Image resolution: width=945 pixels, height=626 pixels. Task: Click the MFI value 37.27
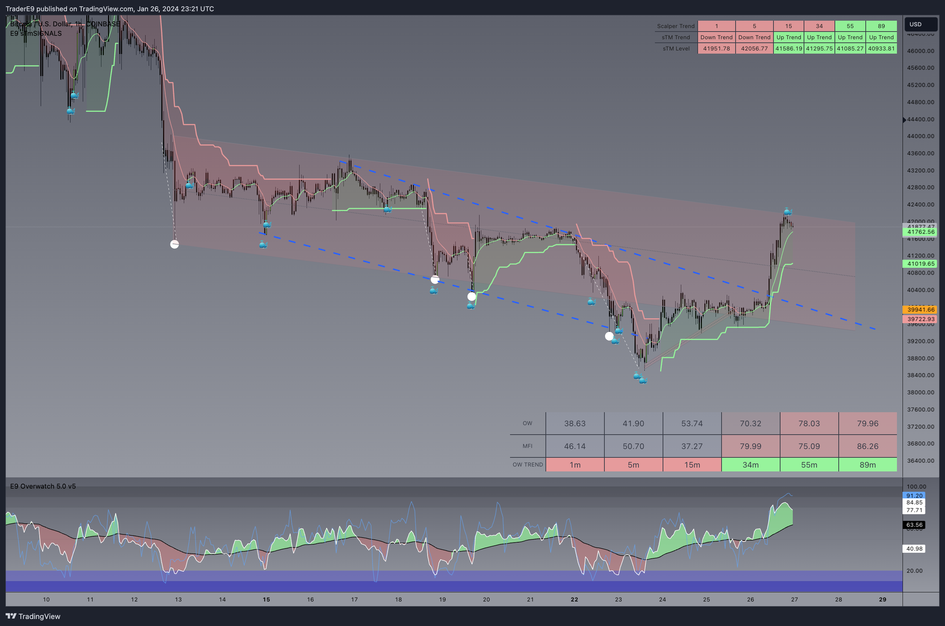tap(692, 446)
